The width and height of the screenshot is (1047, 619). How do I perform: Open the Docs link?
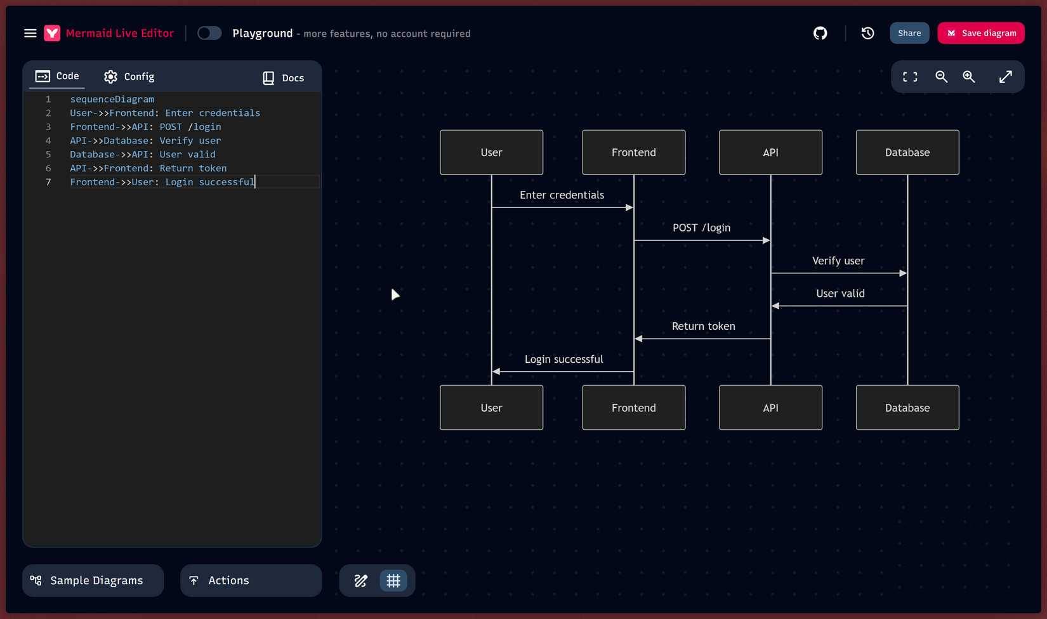click(x=283, y=77)
